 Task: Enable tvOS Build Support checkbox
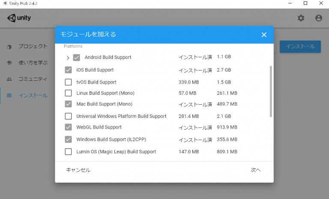click(68, 82)
